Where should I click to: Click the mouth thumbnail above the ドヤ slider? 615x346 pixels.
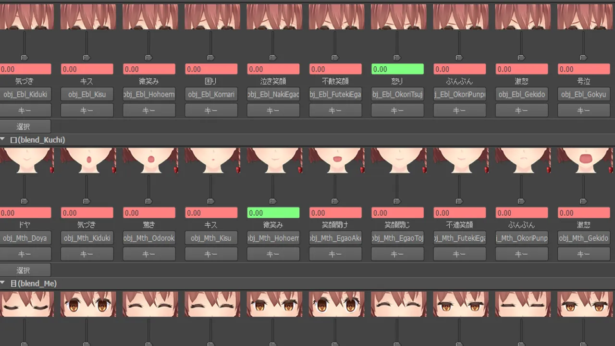[x=25, y=161]
